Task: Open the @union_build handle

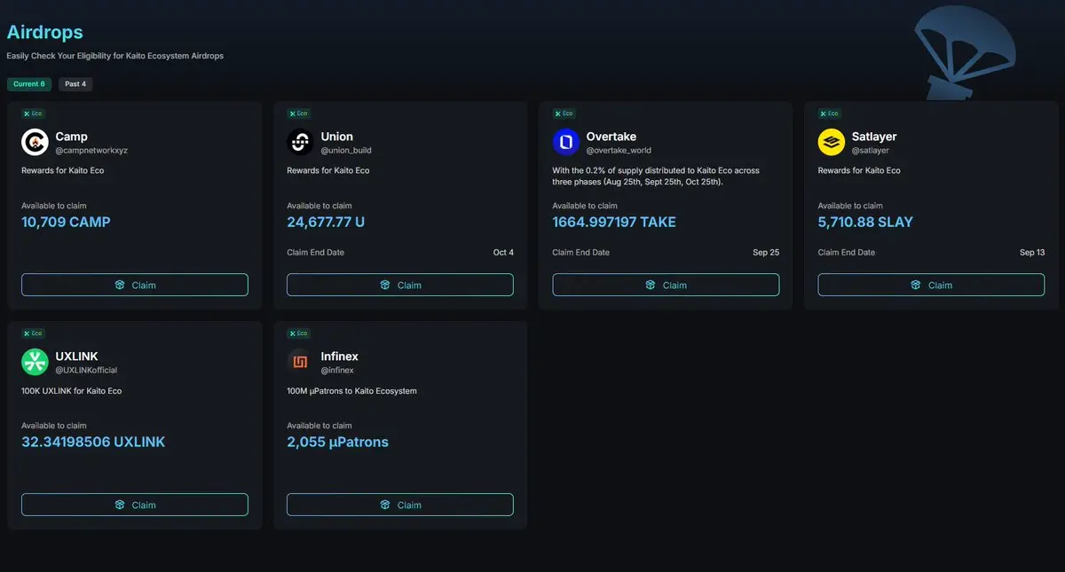Action: click(346, 151)
